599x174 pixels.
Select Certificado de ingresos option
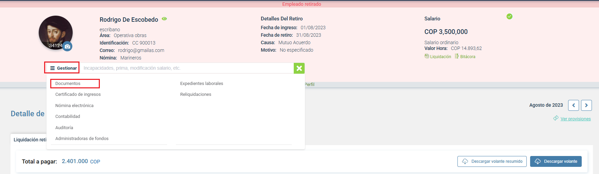[78, 94]
